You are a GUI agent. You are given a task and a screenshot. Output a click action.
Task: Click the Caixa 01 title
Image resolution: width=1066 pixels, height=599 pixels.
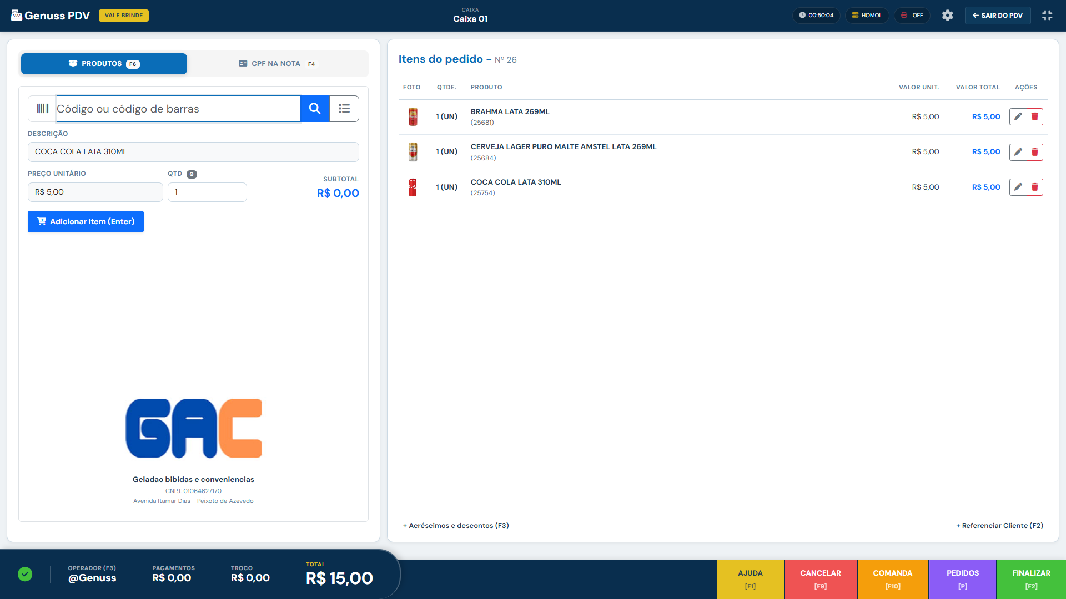click(470, 19)
